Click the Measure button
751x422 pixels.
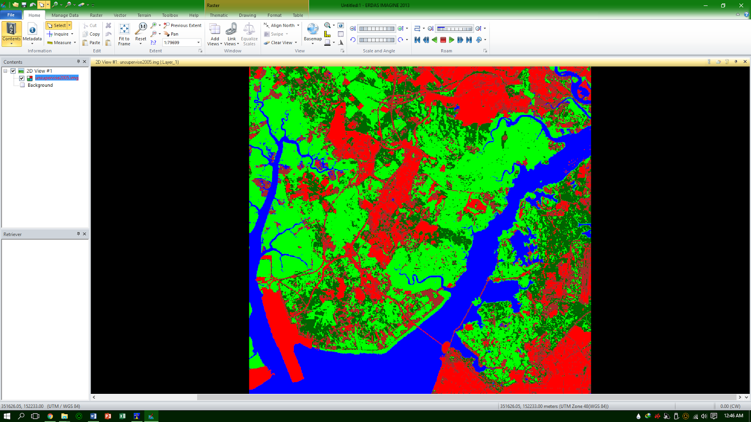[59, 43]
